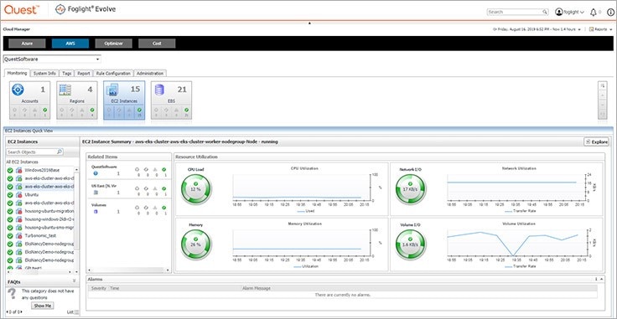Click the Regions tile icon
This screenshot has height=319, width=617.
tap(65, 90)
